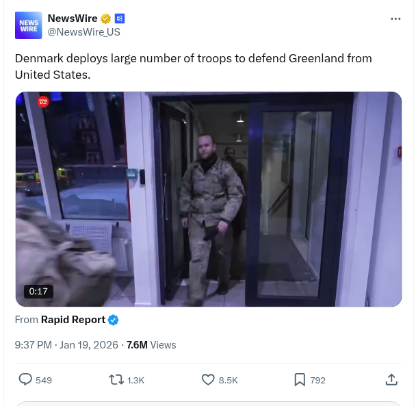The image size is (416, 406).
Task: Click the TV2 logo in the video corner
Action: click(43, 102)
